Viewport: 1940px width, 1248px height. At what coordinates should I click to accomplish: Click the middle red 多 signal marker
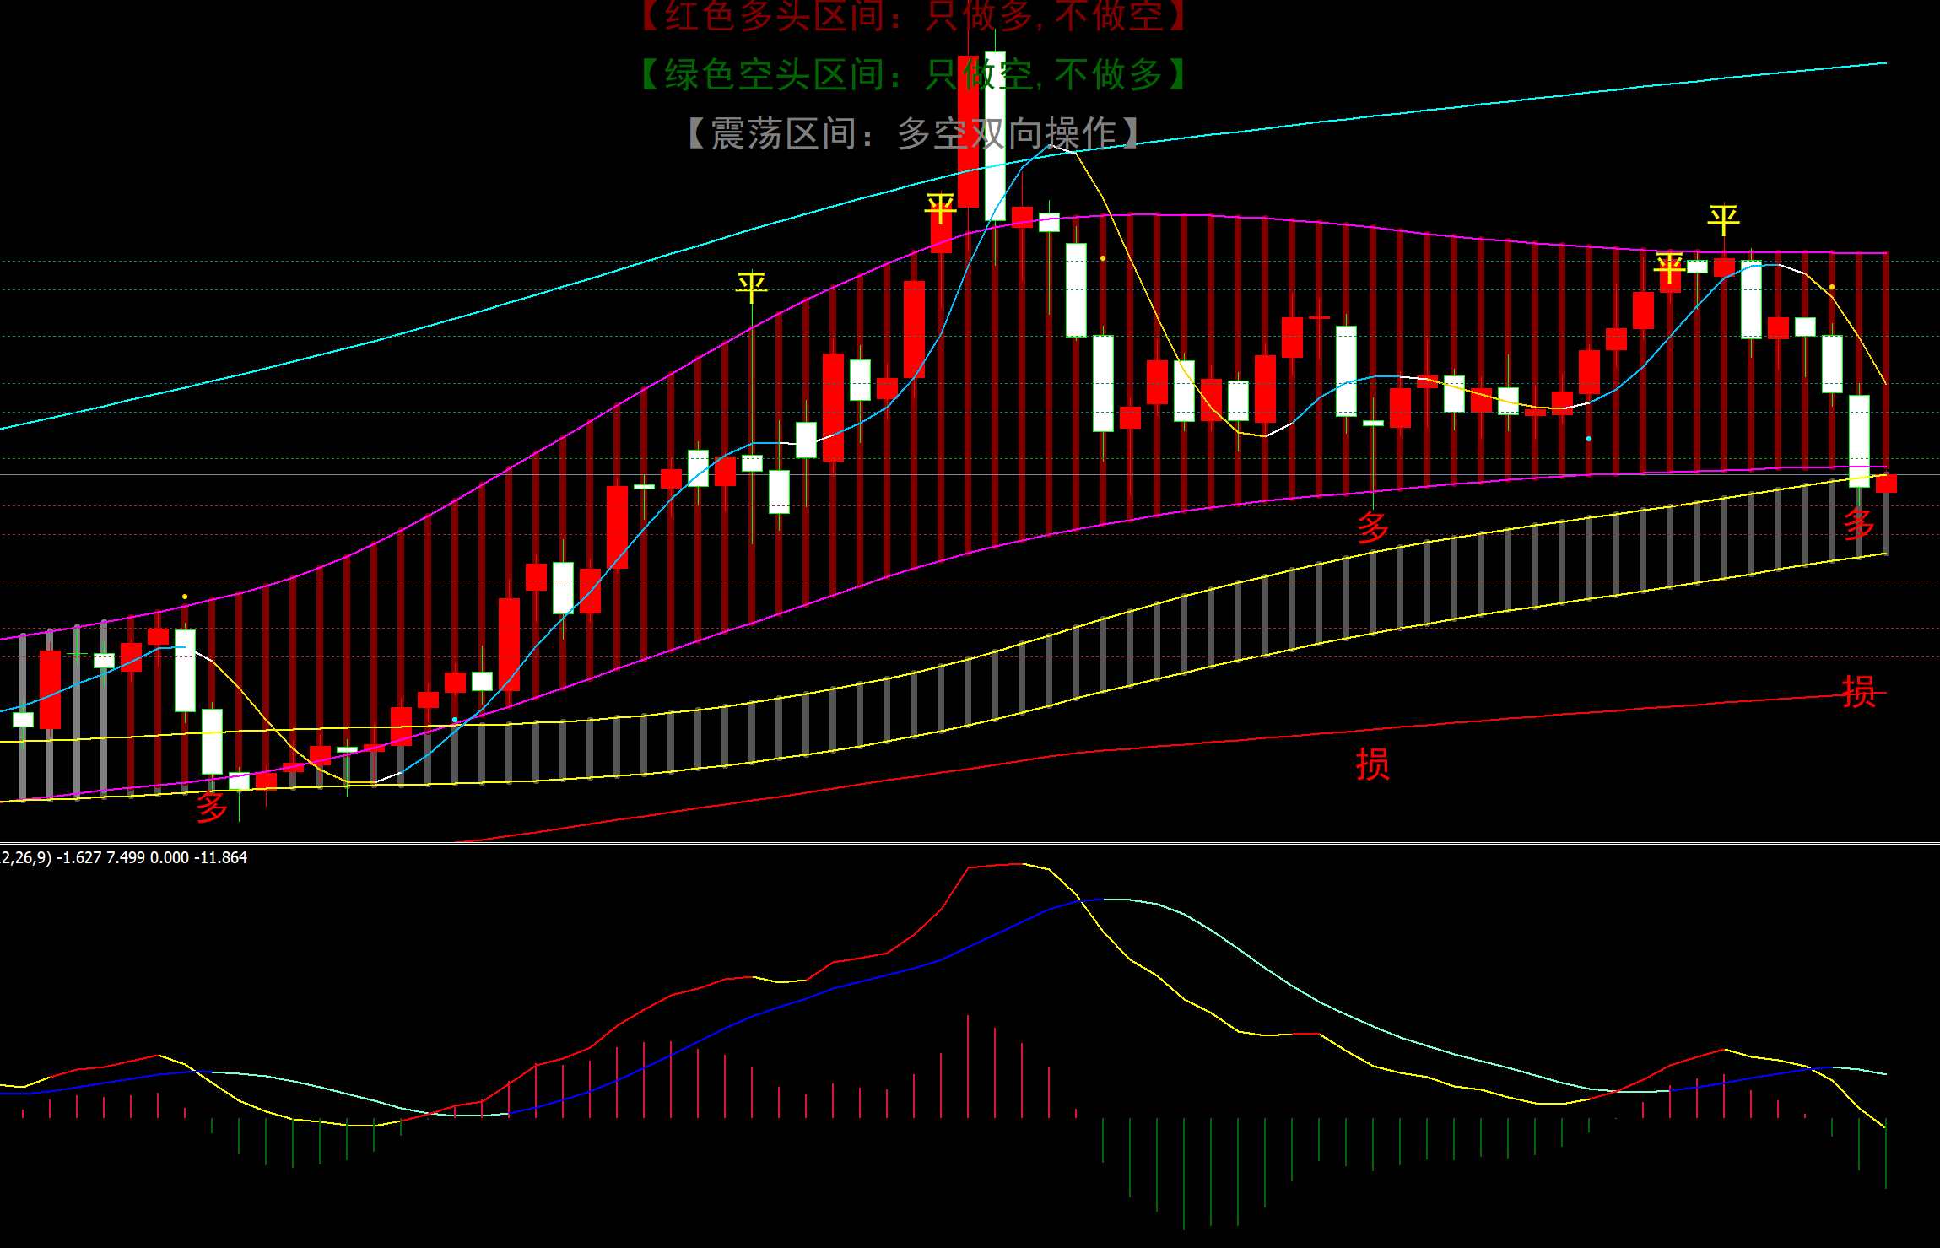[x=1373, y=527]
